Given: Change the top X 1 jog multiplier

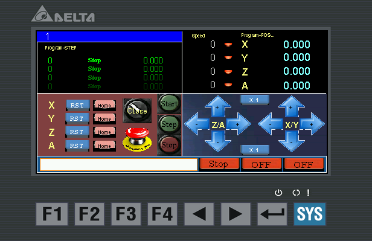Looking at the screenshot, I should (x=254, y=100).
